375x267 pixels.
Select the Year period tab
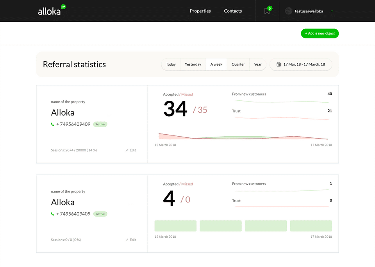point(258,64)
